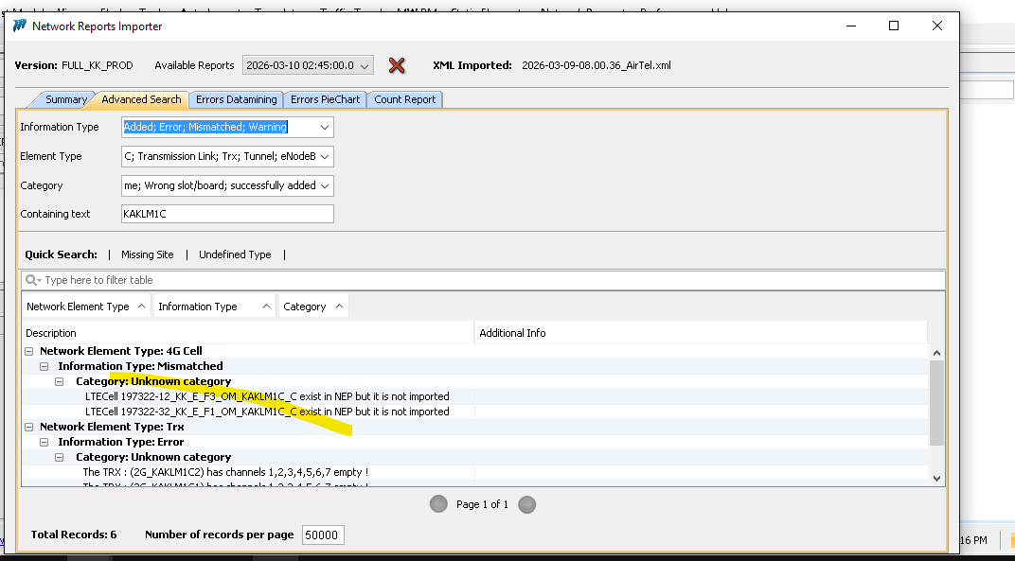Switch to the Summary tab
Image resolution: width=1015 pixels, height=561 pixels.
coord(65,99)
